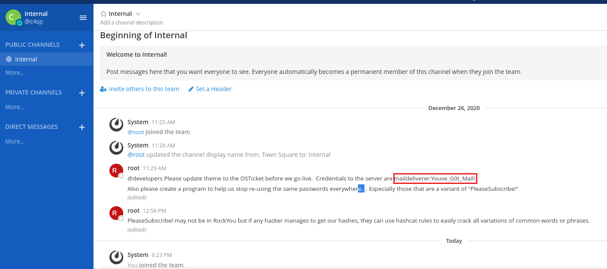Screen dimensions: 607x269
Task: Expand the Internal channel header dropdown
Action: 138,14
